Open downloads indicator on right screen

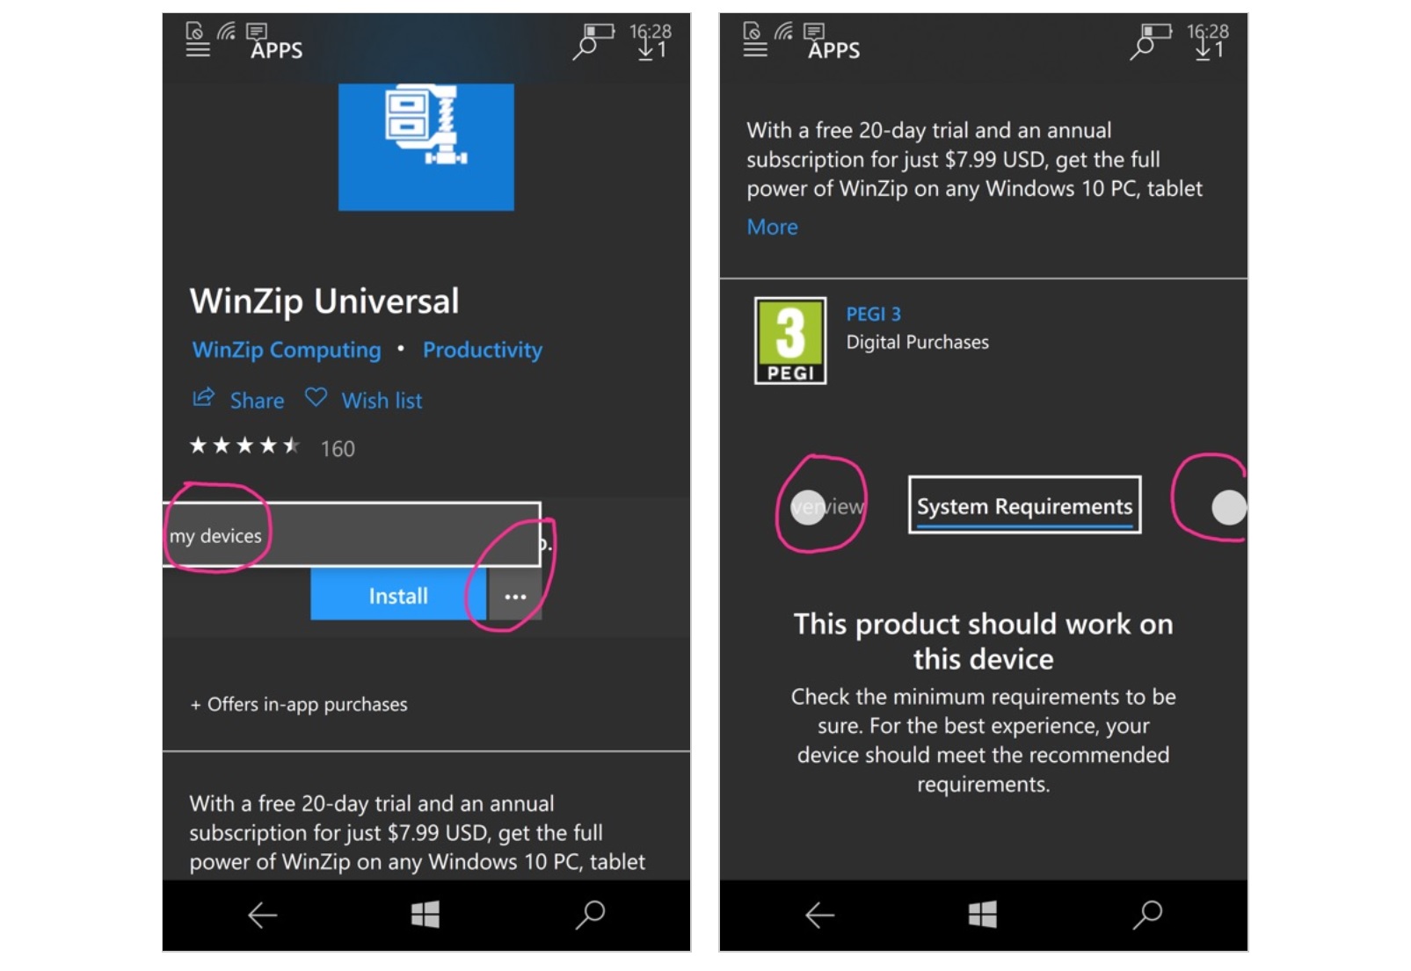pyautogui.click(x=1211, y=50)
